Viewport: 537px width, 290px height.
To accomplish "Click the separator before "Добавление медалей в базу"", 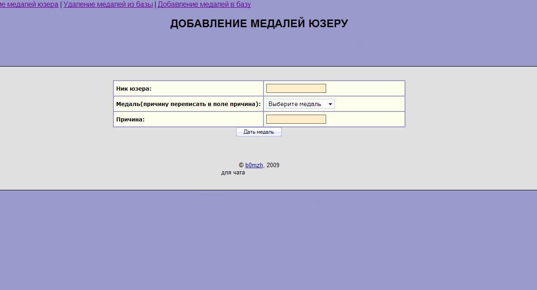I will tap(155, 5).
